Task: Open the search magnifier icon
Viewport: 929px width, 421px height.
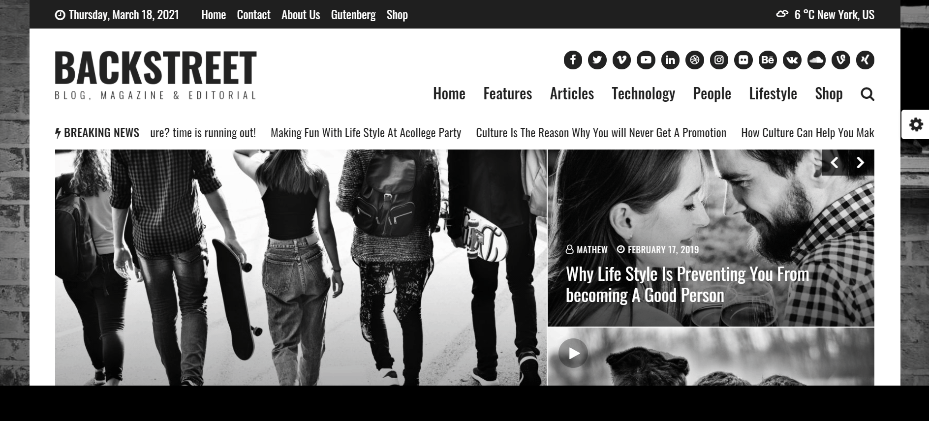Action: 867,94
